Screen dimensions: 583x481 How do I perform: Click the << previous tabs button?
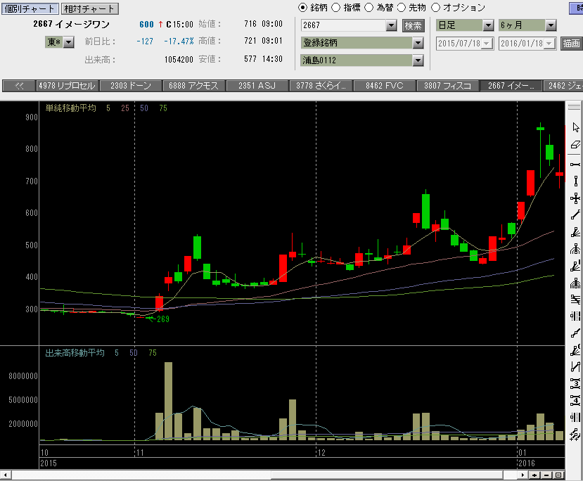(19, 86)
